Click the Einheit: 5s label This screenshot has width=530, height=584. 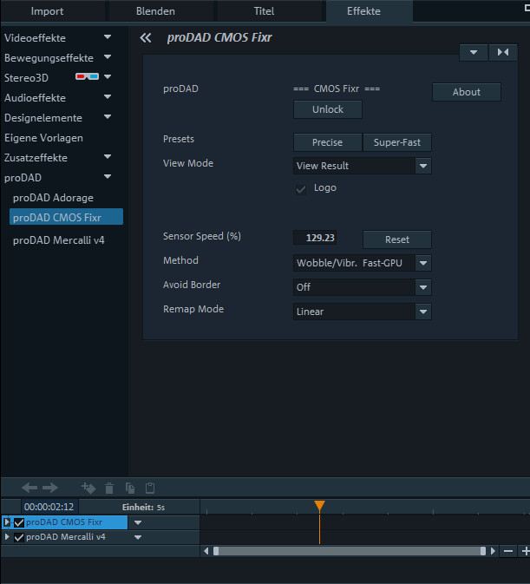click(x=143, y=508)
